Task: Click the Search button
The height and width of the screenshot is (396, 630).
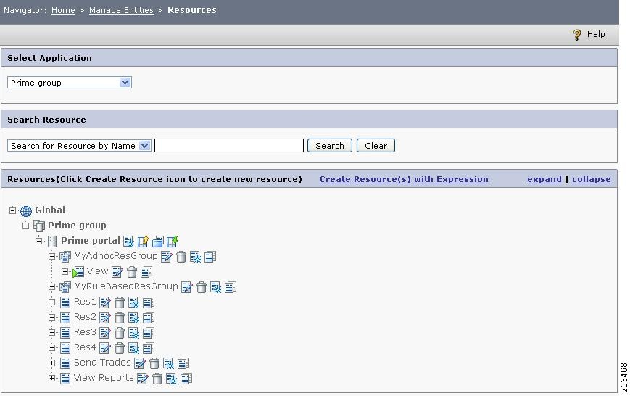Action: [x=330, y=146]
